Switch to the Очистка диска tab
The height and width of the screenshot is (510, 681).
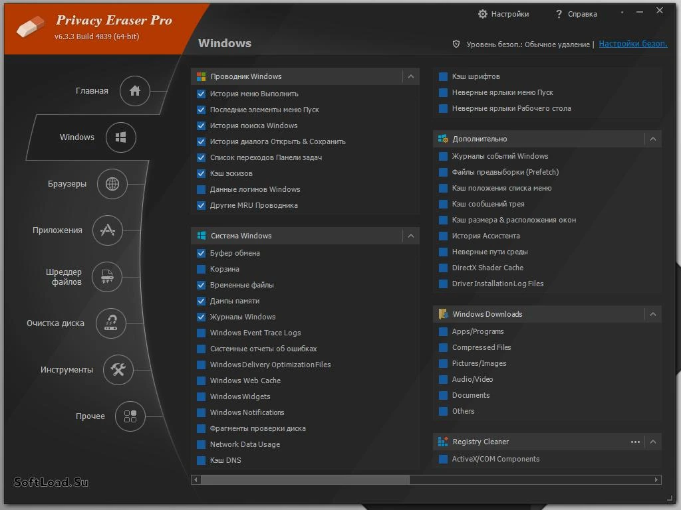pos(55,323)
